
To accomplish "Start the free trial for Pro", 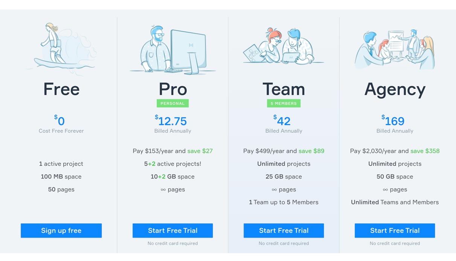I will [172, 230].
